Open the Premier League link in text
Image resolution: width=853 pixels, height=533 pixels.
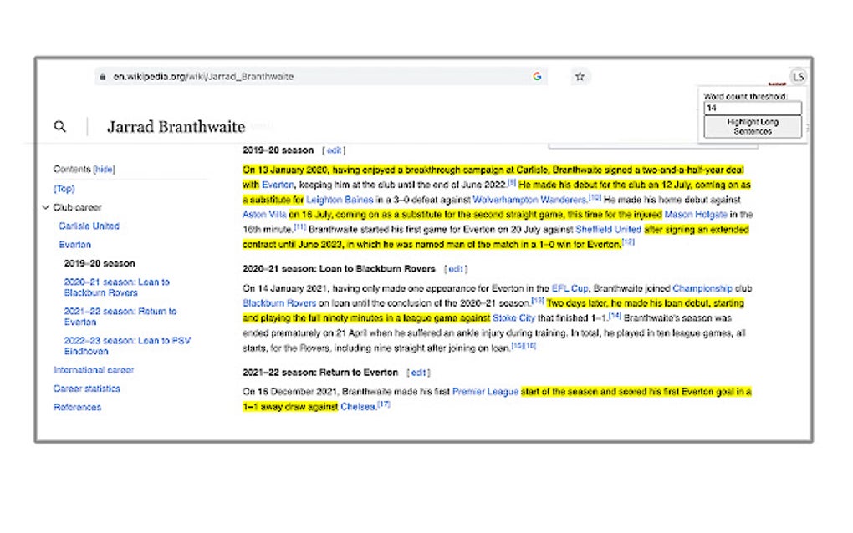pyautogui.click(x=485, y=391)
